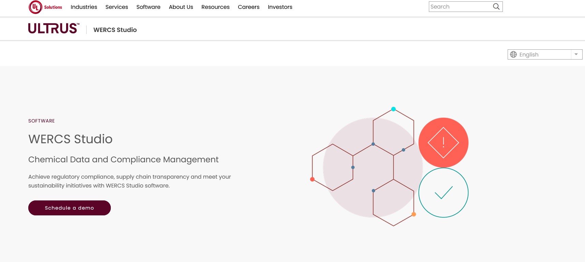Image resolution: width=585 pixels, height=262 pixels.
Task: Click the Schedule a demo button
Action: tap(70, 208)
